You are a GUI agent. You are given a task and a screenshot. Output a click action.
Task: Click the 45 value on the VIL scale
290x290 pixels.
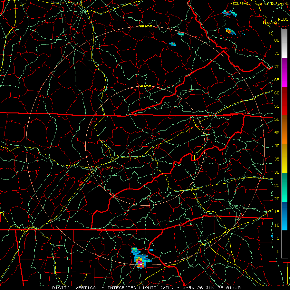pos(277,133)
